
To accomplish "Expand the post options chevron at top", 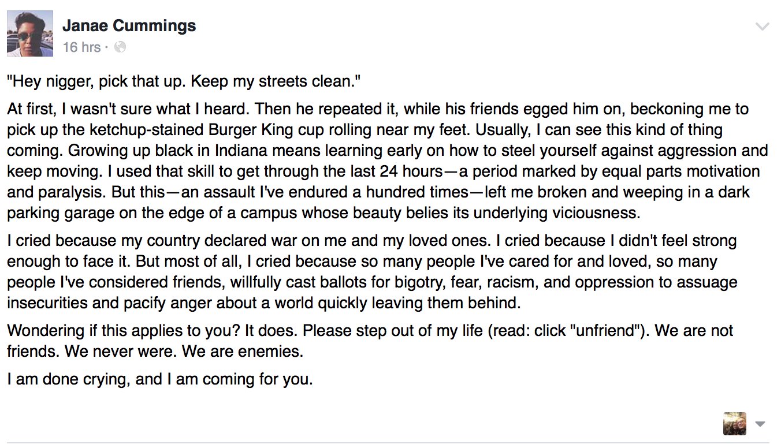I will [x=763, y=27].
